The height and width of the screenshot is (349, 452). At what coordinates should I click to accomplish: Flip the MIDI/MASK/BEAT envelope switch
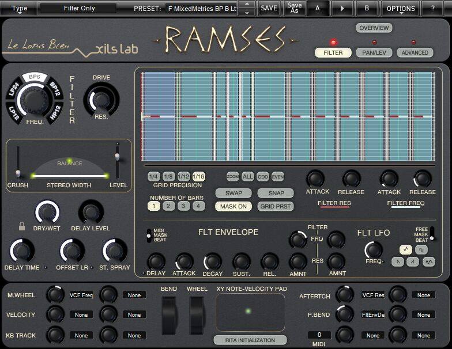coord(149,236)
